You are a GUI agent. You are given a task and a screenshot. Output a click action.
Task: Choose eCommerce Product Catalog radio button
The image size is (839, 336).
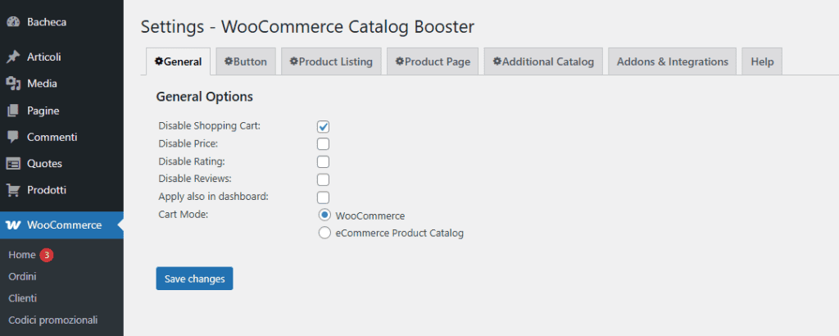324,233
